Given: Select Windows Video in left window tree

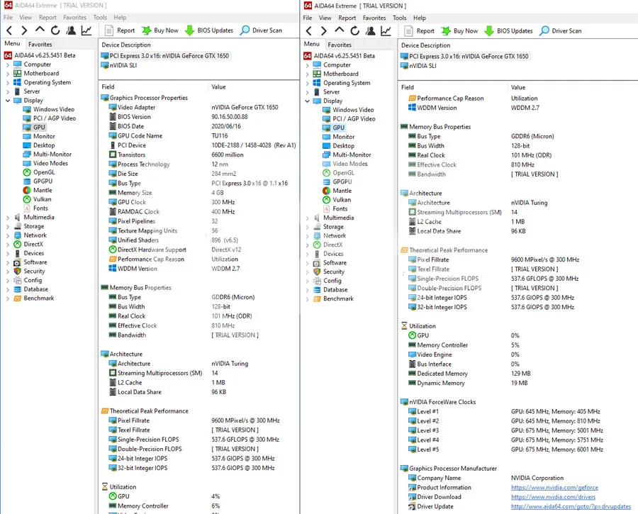Looking at the screenshot, I should [49, 109].
